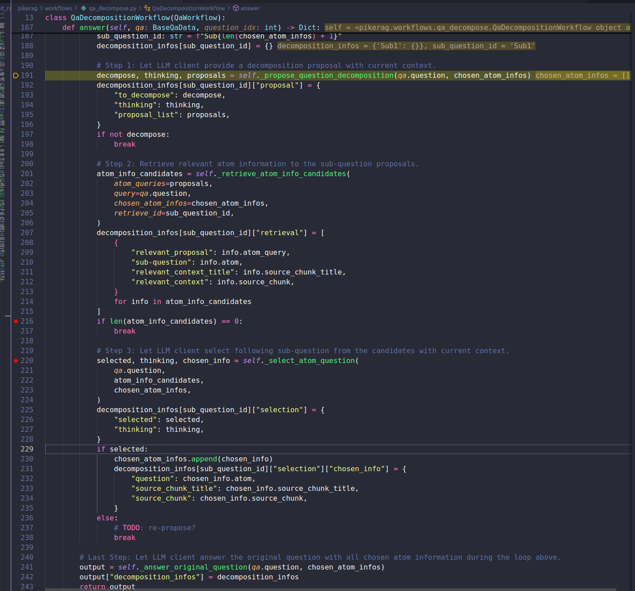Viewport: 635px width, 591px height.
Task: Click the 'TODO' comment on line 237
Action: point(131,528)
